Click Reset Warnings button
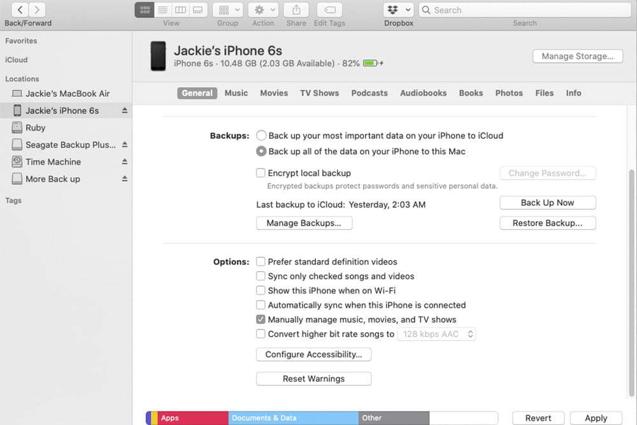This screenshot has height=425, width=637. click(313, 378)
